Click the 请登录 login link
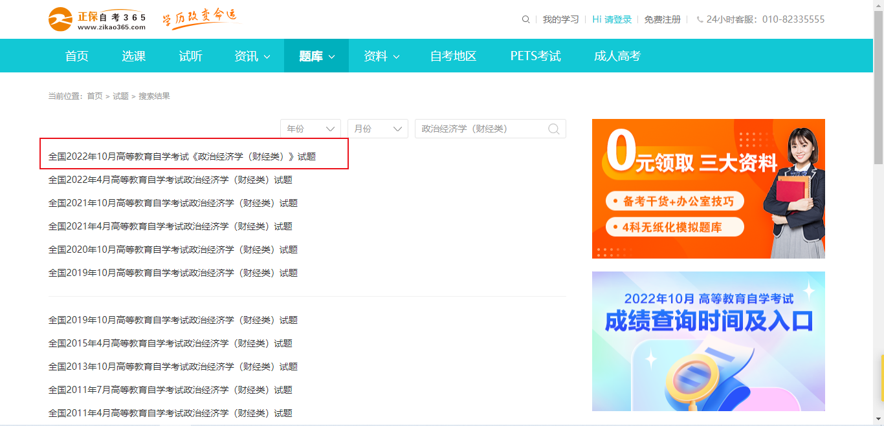This screenshot has height=426, width=884. click(618, 19)
